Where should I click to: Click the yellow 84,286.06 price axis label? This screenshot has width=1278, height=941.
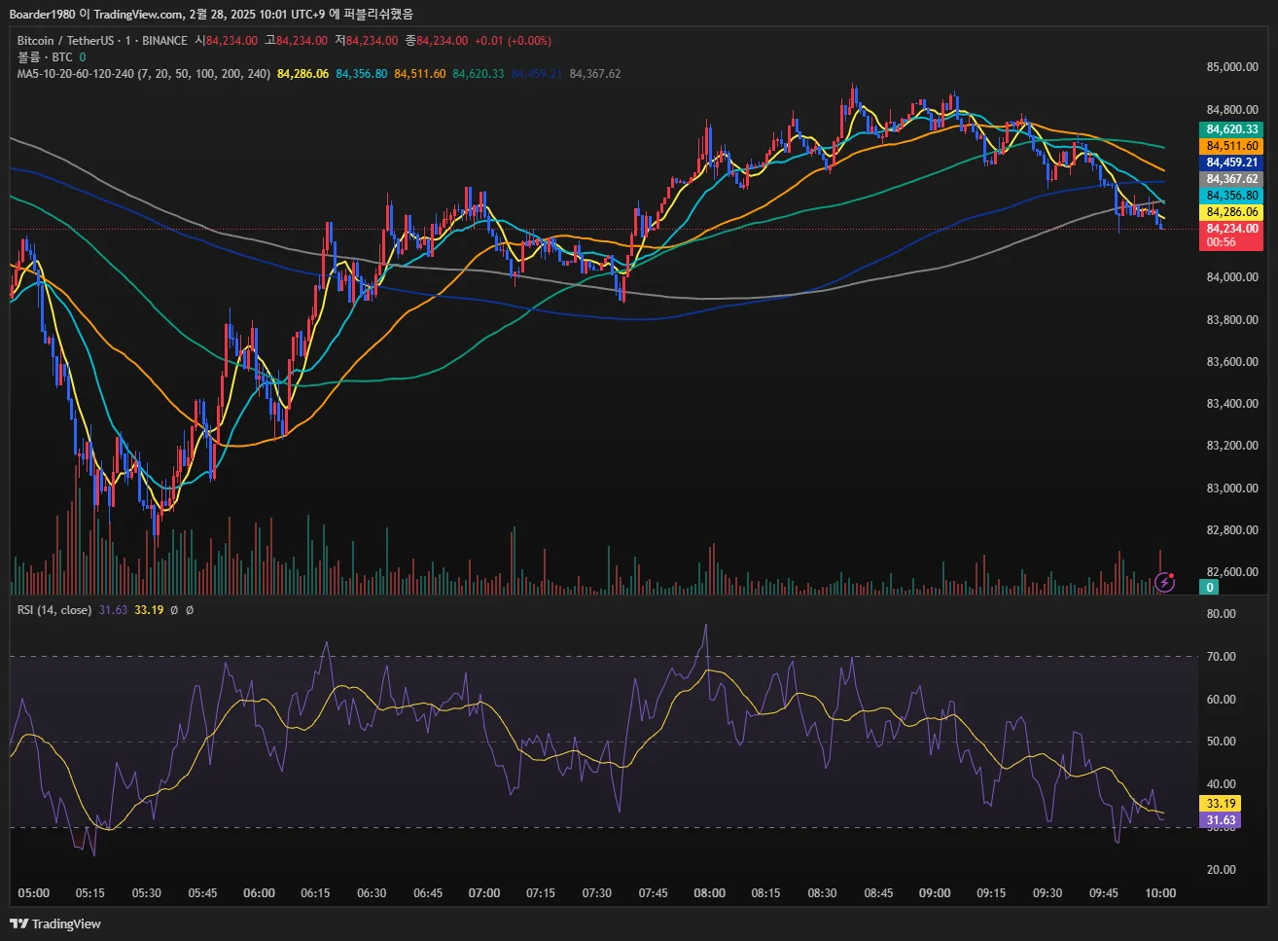(x=1231, y=212)
